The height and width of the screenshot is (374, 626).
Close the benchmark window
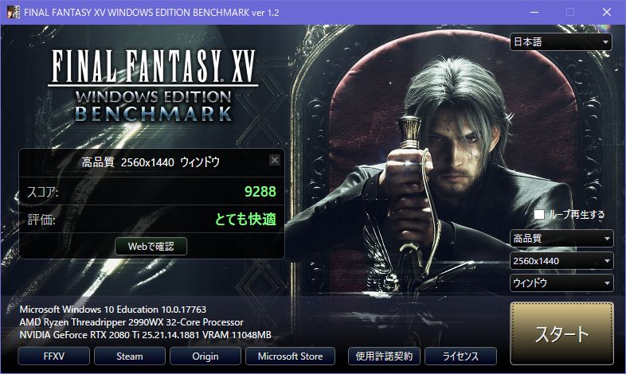607,12
